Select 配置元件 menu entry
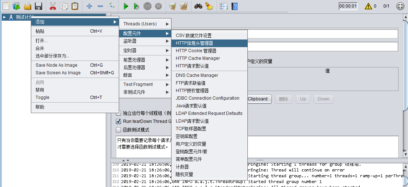Screen dimensions: 408x187 coord(145,33)
